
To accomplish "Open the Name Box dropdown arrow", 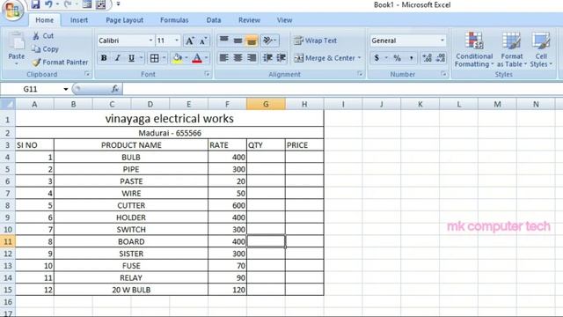I will coord(66,89).
